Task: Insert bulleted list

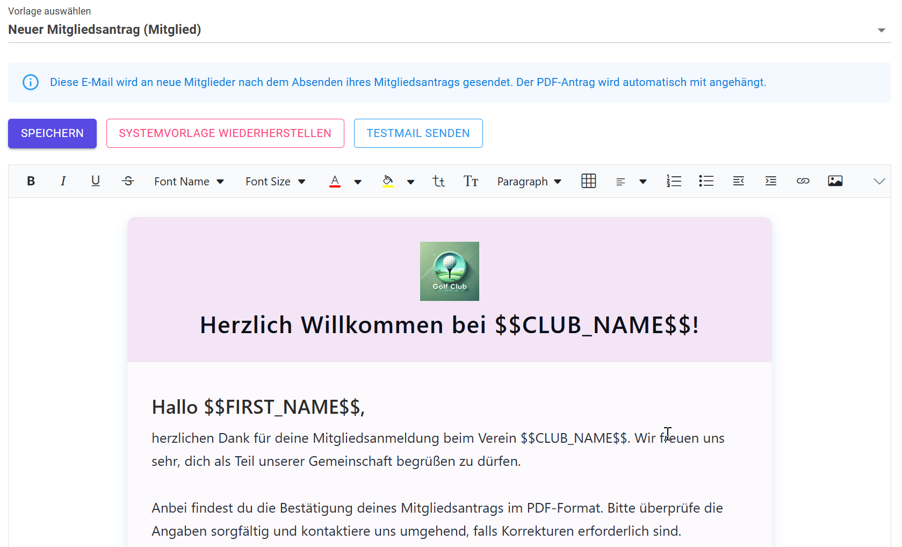Action: tap(706, 181)
